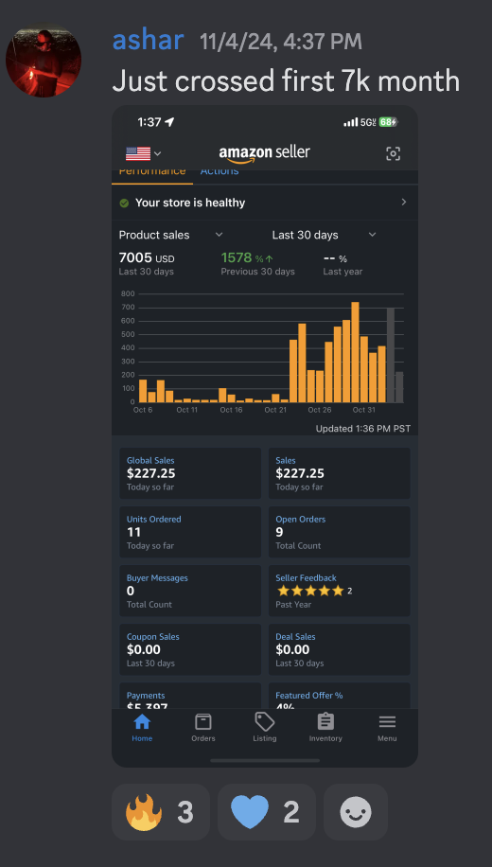Click the 7005 USD sales value
This screenshot has height=867, width=492.
pyautogui.click(x=147, y=258)
